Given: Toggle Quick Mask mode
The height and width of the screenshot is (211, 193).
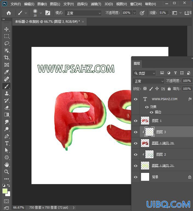Looking at the screenshot, I should (x=6, y=201).
